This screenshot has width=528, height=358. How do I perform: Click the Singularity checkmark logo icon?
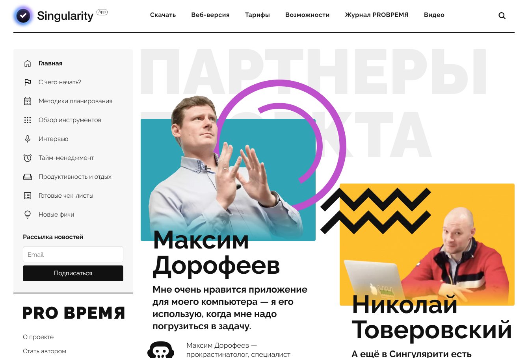pyautogui.click(x=23, y=16)
